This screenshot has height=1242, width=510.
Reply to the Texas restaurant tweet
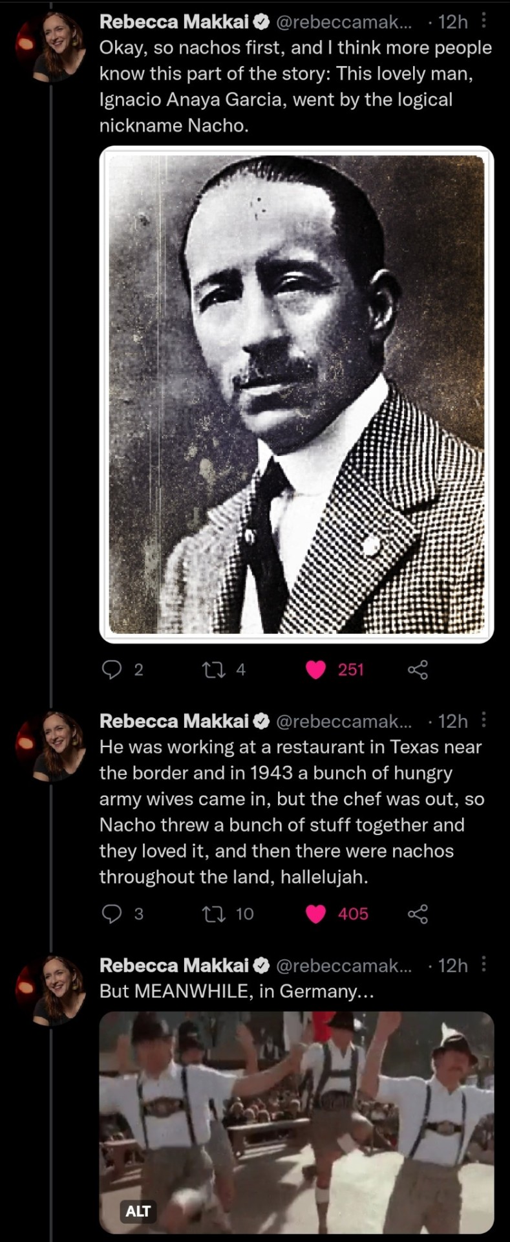tap(112, 913)
